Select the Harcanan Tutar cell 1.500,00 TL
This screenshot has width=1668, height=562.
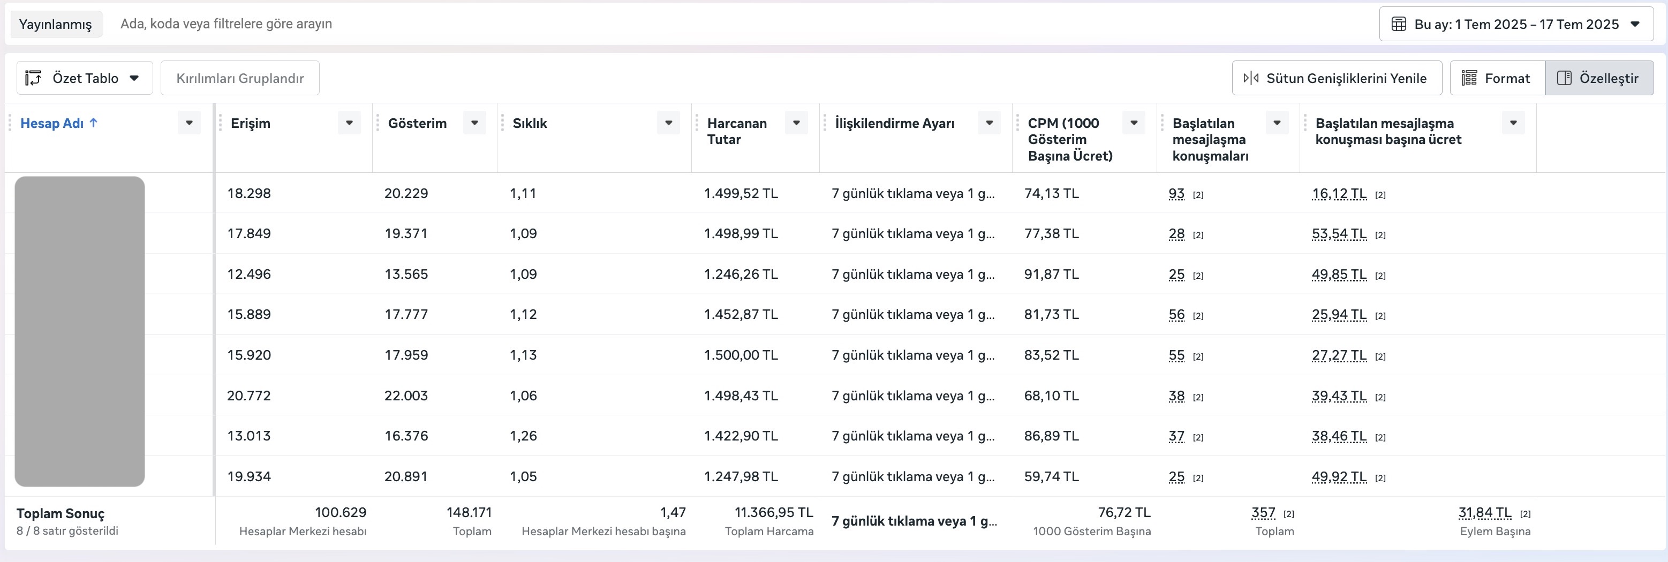(x=741, y=355)
